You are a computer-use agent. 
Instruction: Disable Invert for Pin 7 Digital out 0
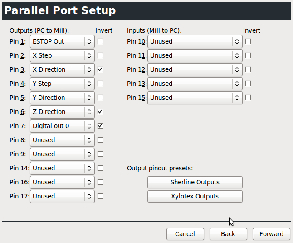(100, 126)
